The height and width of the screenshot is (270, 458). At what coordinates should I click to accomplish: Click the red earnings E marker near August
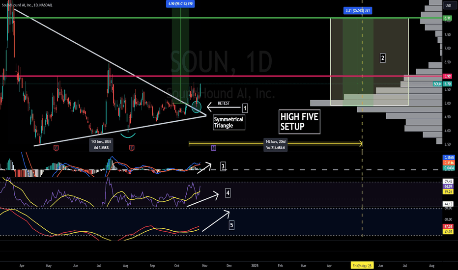(132, 148)
